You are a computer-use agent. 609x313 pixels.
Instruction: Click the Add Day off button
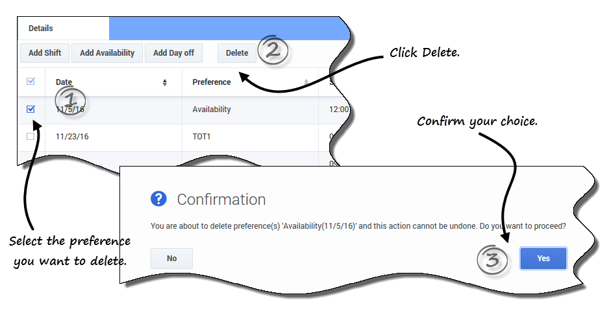(173, 53)
